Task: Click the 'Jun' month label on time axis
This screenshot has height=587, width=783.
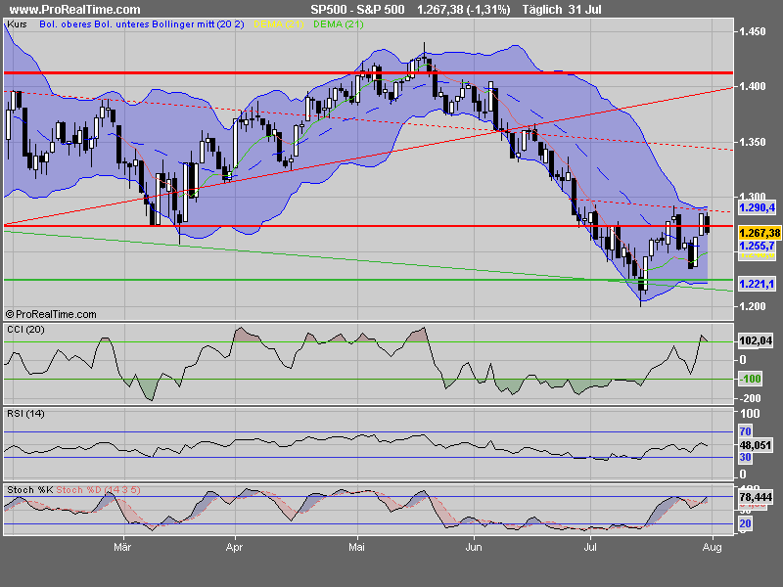Action: 474,548
